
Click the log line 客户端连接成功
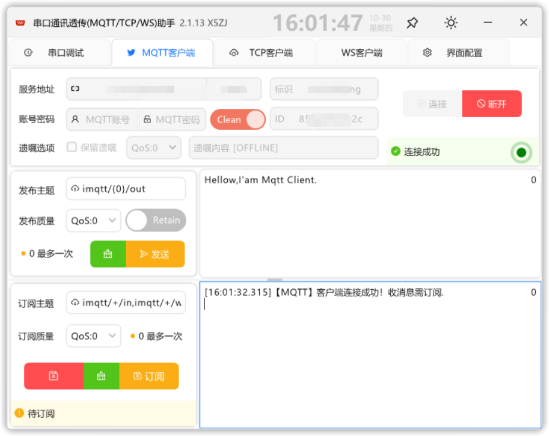(324, 293)
